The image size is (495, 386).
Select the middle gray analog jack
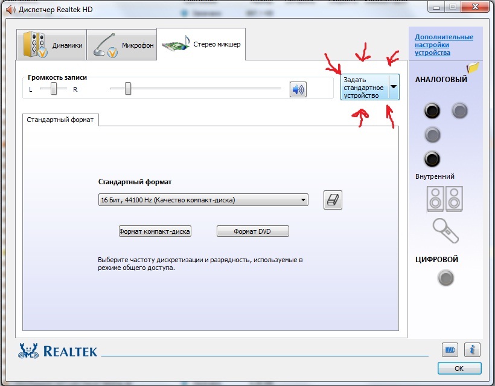432,135
